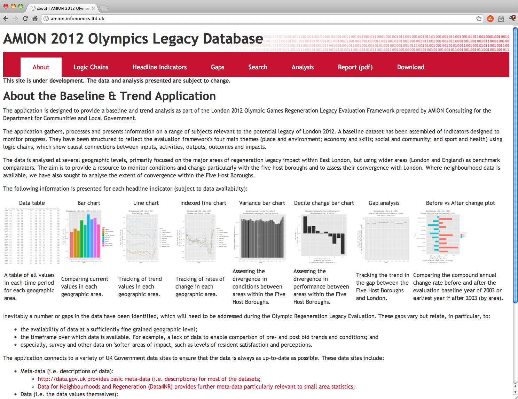Open the Search page in navigation

[258, 67]
